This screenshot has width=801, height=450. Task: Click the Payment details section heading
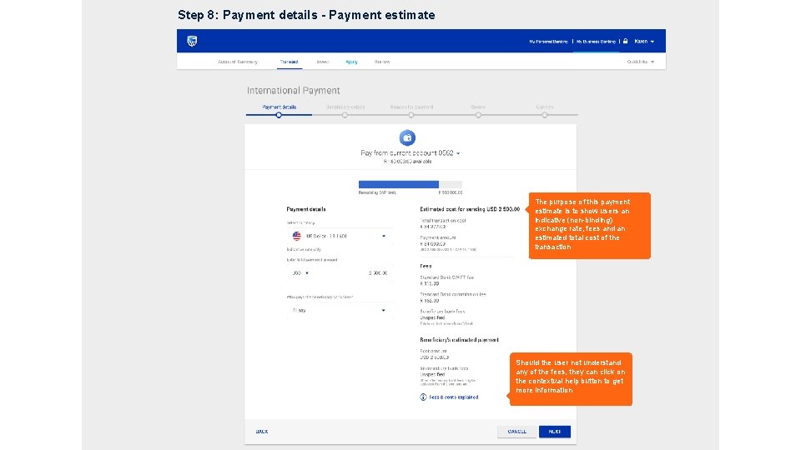(306, 209)
